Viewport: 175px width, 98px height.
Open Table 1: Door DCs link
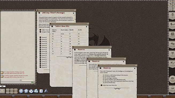pyautogui.click(x=44, y=30)
